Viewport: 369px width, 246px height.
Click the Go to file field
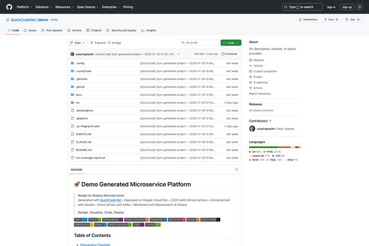pyautogui.click(x=199, y=42)
